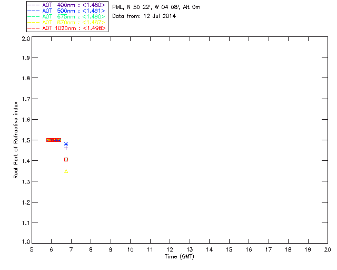Click y-axis tick label 1.6
The width and height of the screenshot is (337, 270).
tap(26, 120)
